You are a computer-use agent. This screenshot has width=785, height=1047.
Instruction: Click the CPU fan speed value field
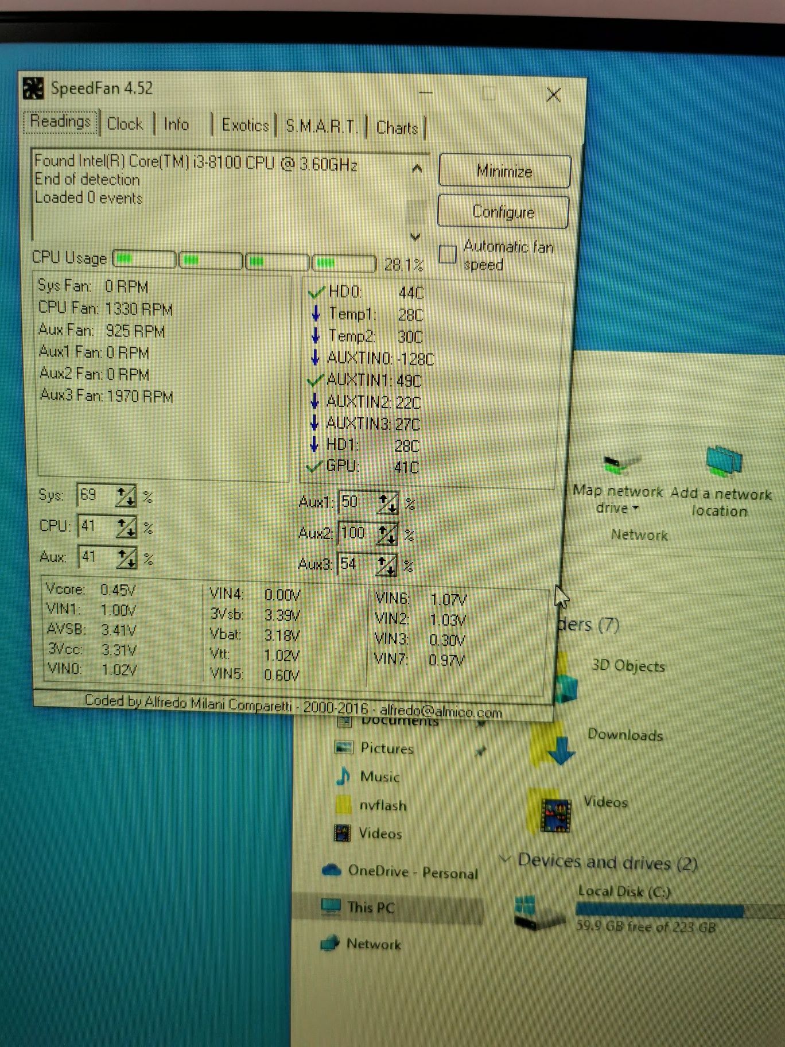95,526
